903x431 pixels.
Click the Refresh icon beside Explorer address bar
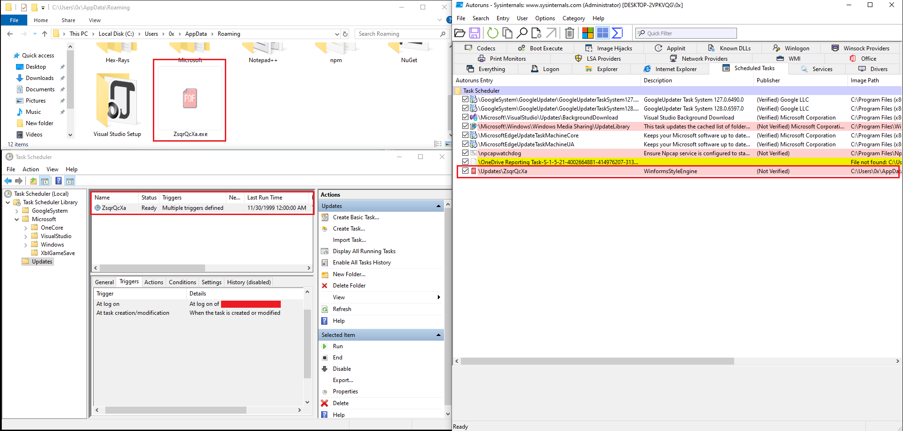click(345, 34)
